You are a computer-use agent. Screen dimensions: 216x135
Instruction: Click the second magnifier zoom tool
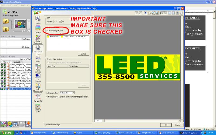tap(157, 13)
